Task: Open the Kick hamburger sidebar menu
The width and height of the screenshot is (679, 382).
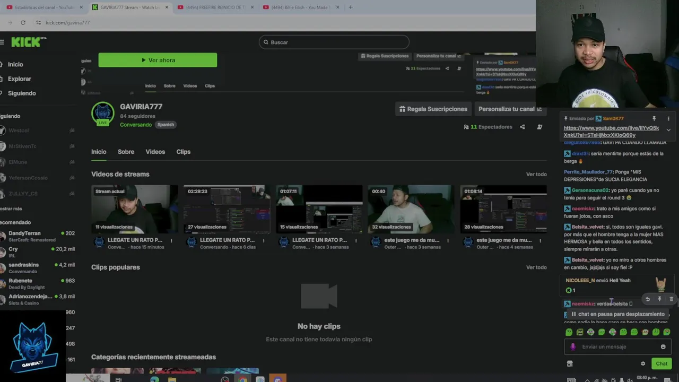Action: coord(2,42)
